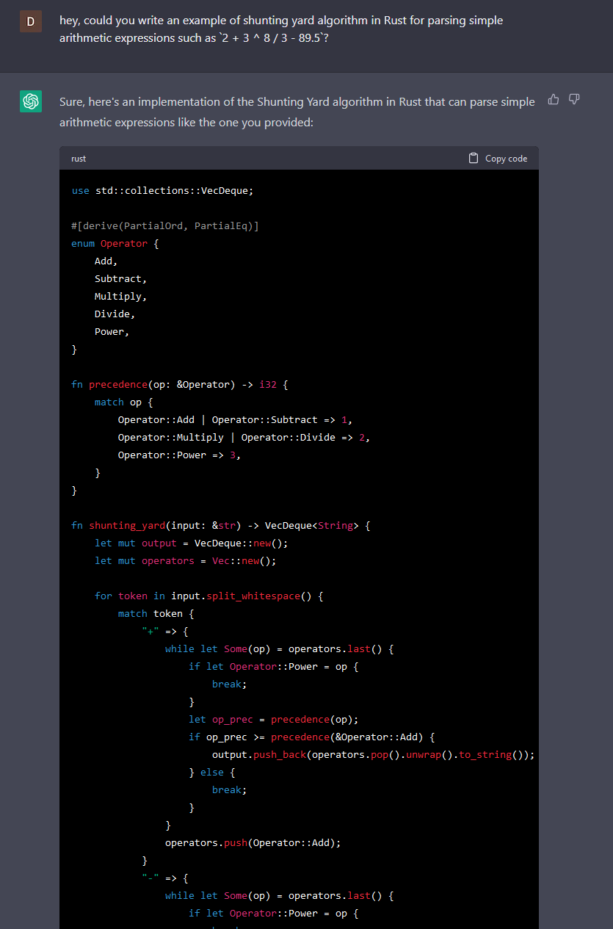Click the #[derive(PartialOrd, PartialEq)] attribute line
Viewport: 613px width, 929px height.
pos(165,225)
